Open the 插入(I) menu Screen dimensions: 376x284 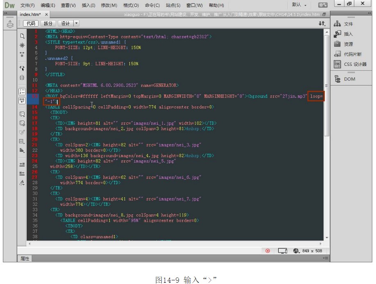click(88, 5)
